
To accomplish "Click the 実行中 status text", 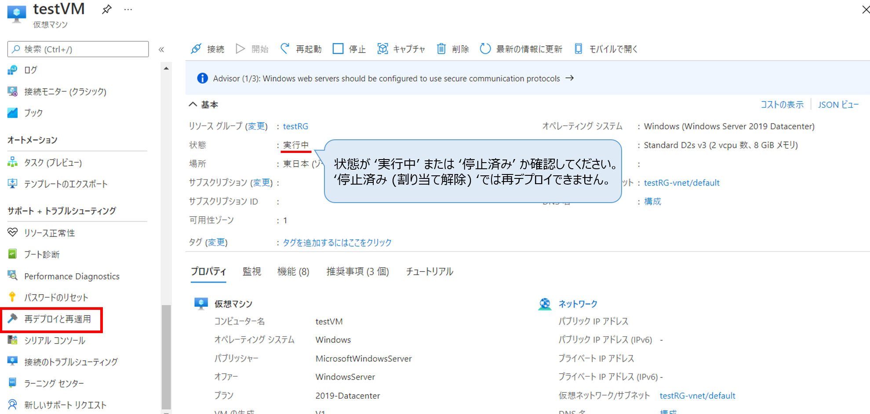I will (x=296, y=145).
